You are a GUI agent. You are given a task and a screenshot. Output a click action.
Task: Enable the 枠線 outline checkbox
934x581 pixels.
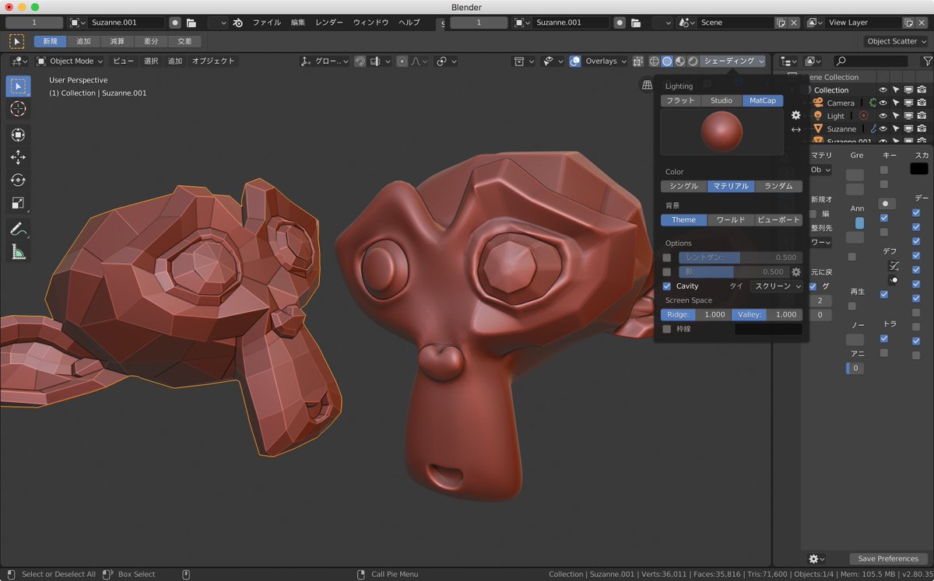pos(667,329)
